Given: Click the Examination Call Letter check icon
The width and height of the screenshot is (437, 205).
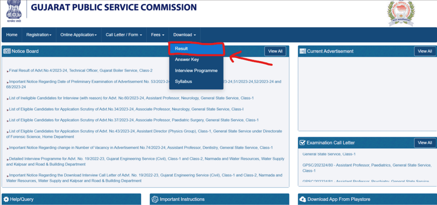Looking at the screenshot, I should pyautogui.click(x=303, y=142).
